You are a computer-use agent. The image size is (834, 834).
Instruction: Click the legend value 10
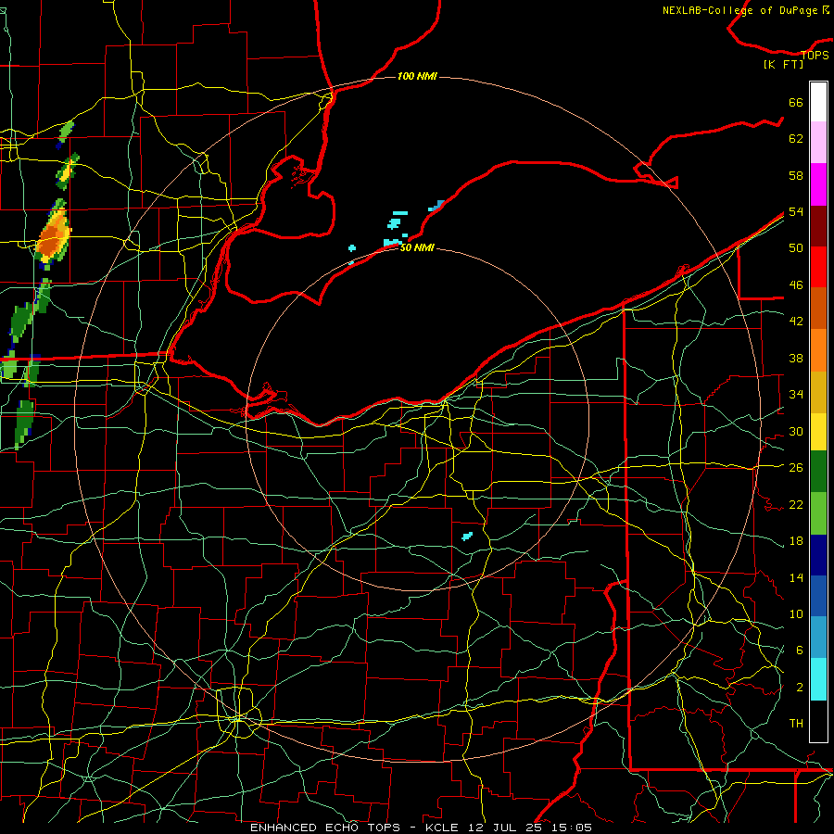click(x=796, y=613)
